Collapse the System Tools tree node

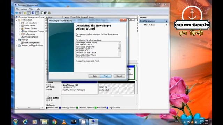pyautogui.click(x=17, y=20)
